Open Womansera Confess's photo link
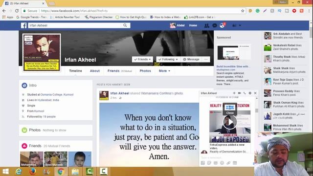The width and height of the screenshot is (313, 176). click(x=162, y=93)
